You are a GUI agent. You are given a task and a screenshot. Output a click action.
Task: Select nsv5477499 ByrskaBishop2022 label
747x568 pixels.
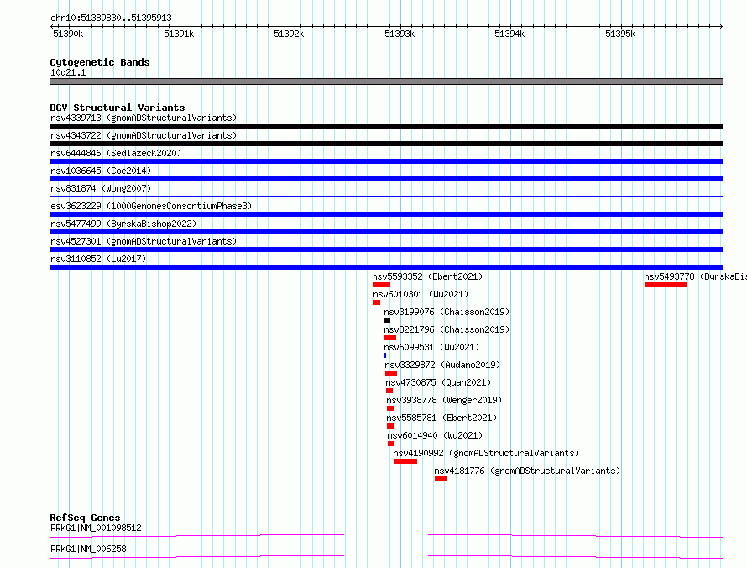pyautogui.click(x=123, y=224)
